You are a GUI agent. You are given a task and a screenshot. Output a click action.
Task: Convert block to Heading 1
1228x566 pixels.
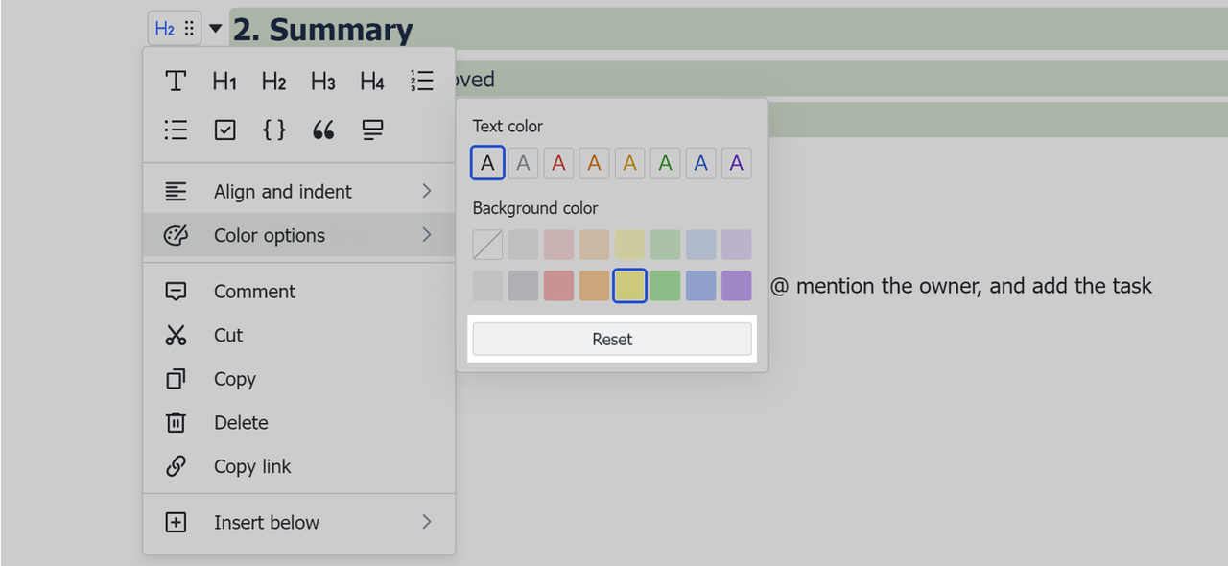point(224,82)
